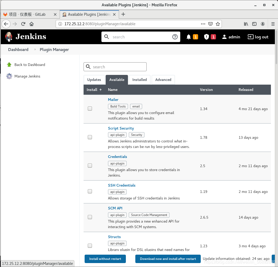Check the Structs plugin checkbox
The image size is (278, 267).
[x=90, y=246]
